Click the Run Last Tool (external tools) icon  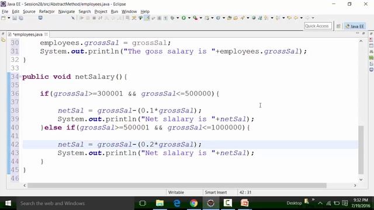click(x=195, y=18)
